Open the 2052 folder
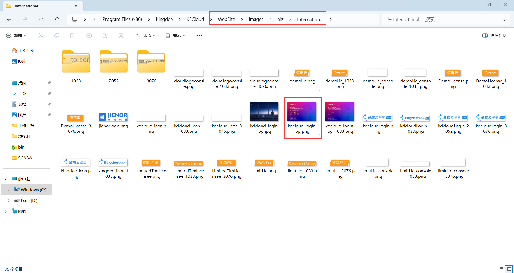Image resolution: width=514 pixels, height=273 pixels. point(114,67)
